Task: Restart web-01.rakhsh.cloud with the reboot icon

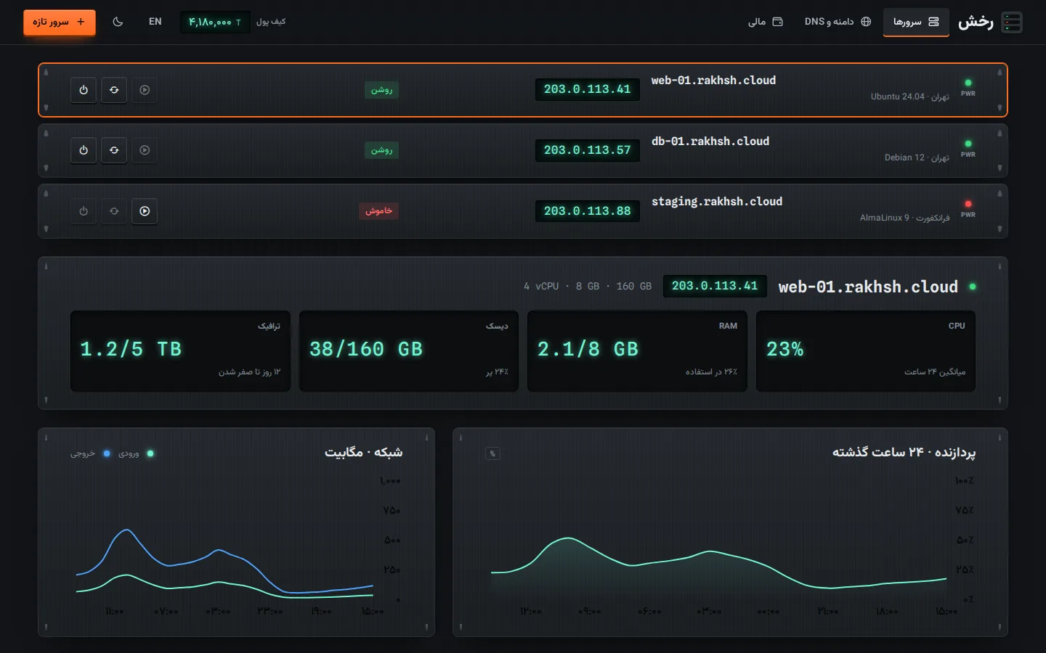Action: tap(114, 90)
